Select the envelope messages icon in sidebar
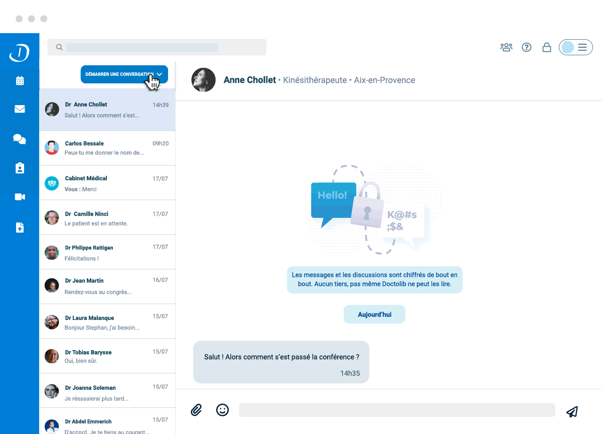The width and height of the screenshot is (602, 434). tap(20, 108)
